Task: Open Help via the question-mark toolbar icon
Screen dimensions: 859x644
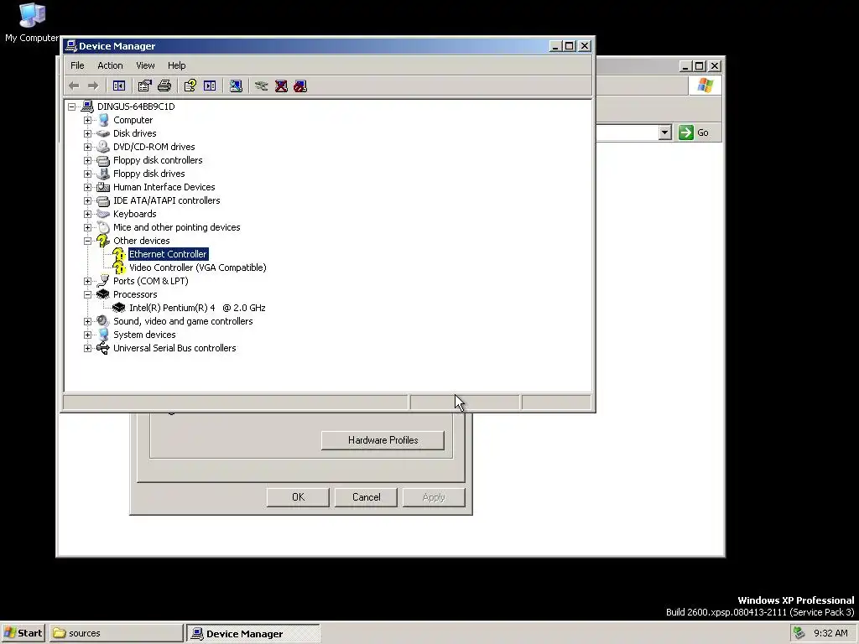Action: click(190, 86)
